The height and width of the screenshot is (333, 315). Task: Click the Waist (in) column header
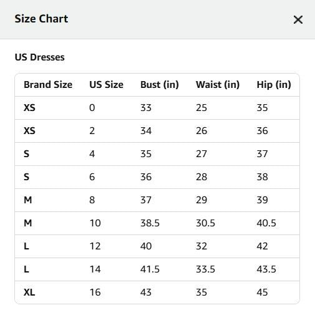[x=218, y=85]
